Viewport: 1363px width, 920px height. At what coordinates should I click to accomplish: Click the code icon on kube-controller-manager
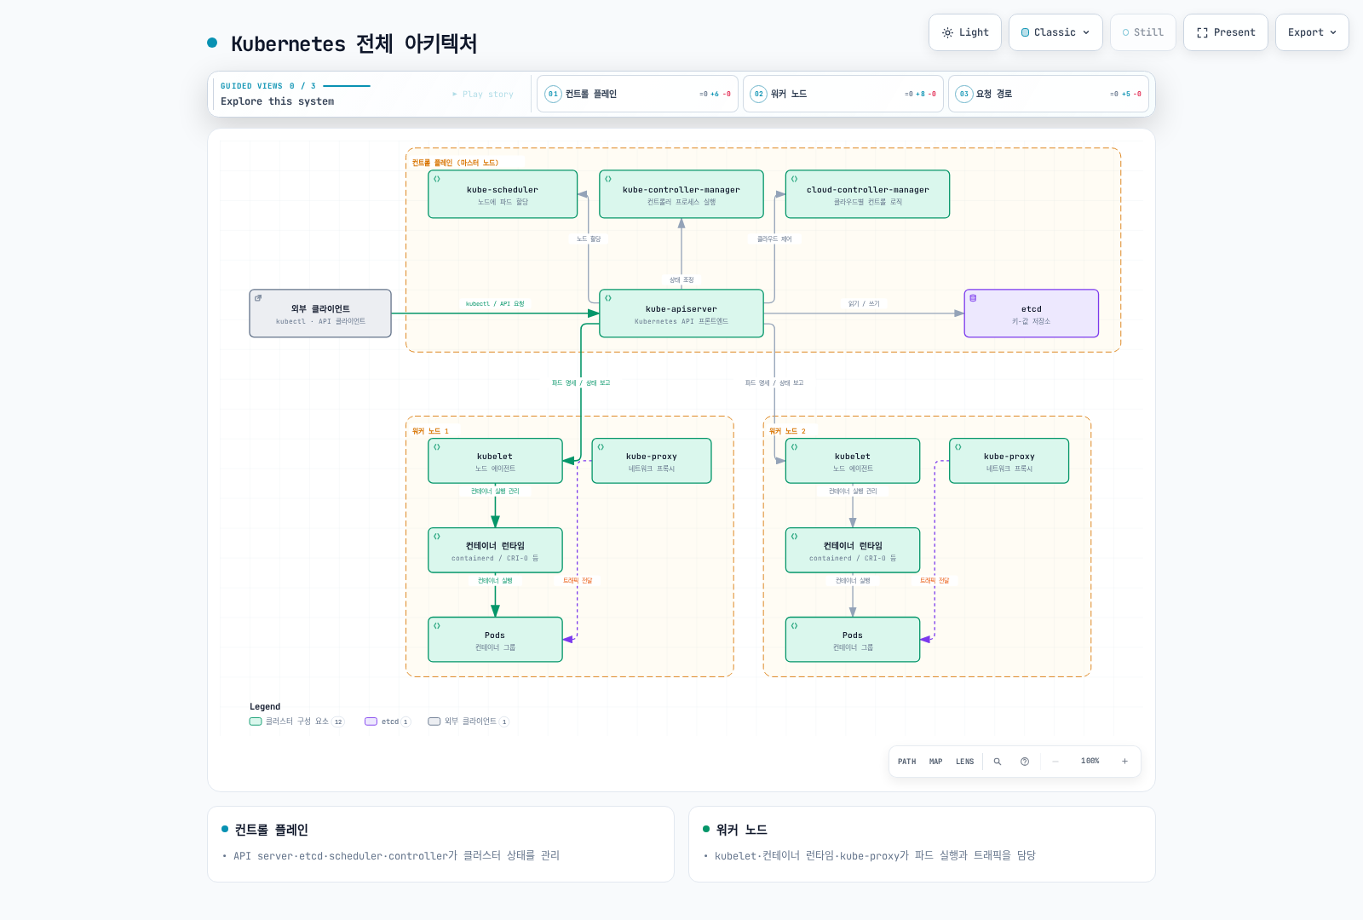[x=608, y=179]
